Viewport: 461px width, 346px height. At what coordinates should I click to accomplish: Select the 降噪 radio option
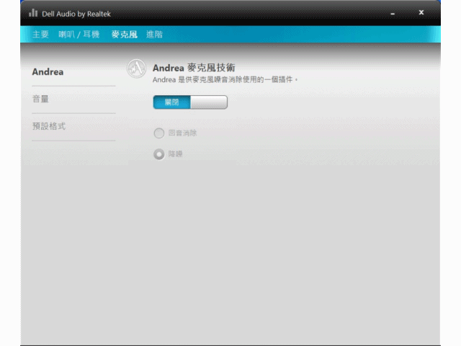[x=159, y=154]
